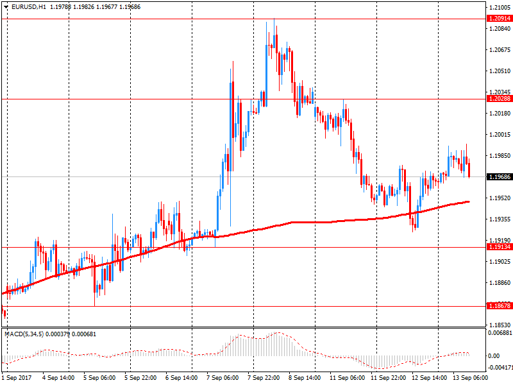The image size is (513, 385).
Task: Open the chart menu arrow beside EURUSD,H1
Action: (6, 7)
